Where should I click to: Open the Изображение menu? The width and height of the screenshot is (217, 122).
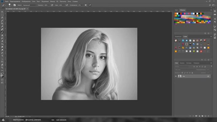click(x=26, y=1)
